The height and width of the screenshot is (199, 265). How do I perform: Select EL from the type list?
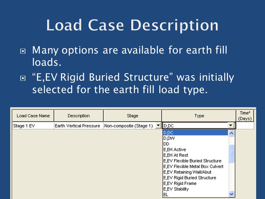[195, 195]
